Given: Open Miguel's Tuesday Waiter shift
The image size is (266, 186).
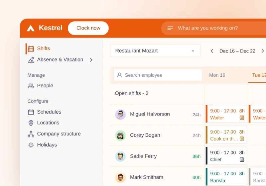Looking at the screenshot, I should click(257, 114).
